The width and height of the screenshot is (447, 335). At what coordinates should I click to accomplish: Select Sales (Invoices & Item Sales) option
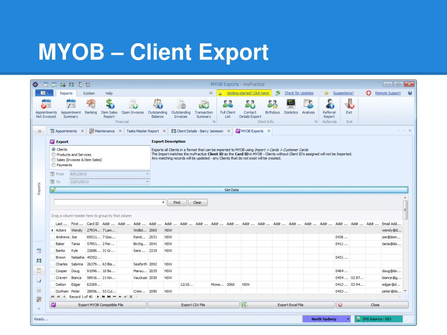[x=77, y=160]
